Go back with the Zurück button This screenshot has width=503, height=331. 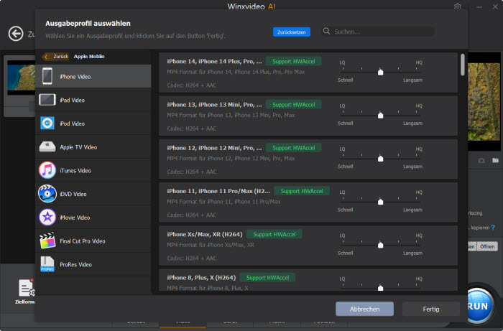pyautogui.click(x=56, y=57)
